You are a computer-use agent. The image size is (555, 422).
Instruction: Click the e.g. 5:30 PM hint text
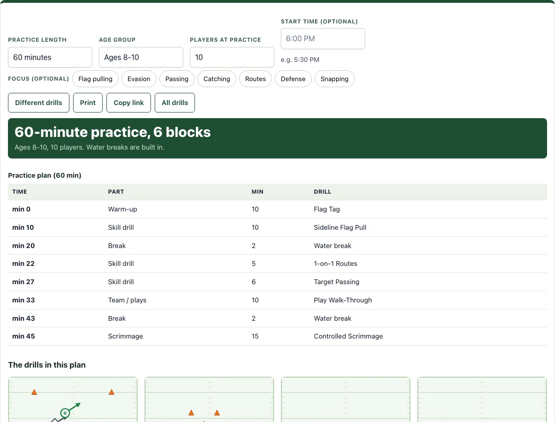[x=300, y=60]
